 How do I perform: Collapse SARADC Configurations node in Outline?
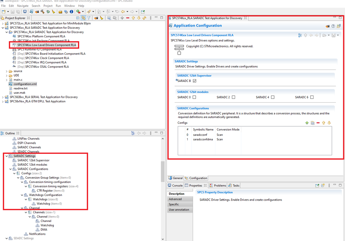(10, 169)
